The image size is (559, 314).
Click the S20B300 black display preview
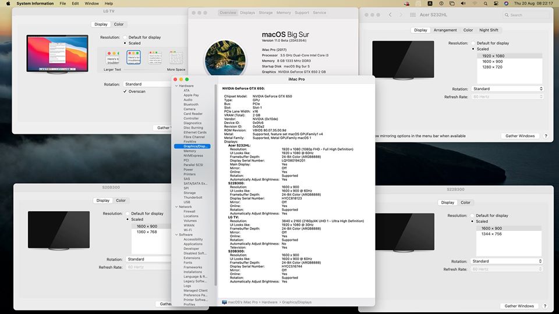[x=59, y=230]
